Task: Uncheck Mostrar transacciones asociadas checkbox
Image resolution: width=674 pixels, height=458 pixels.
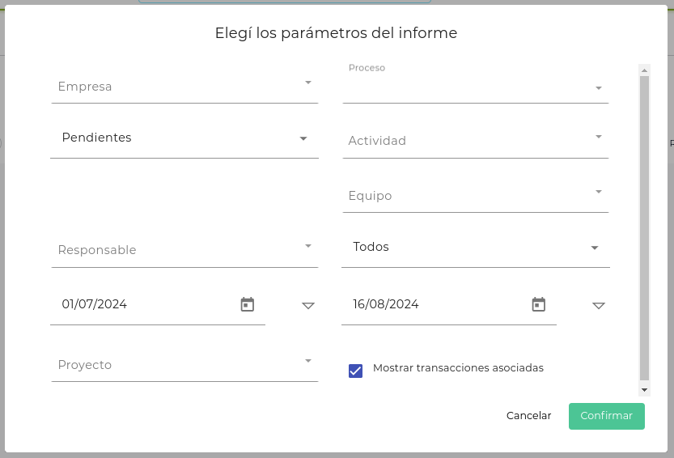Action: pos(355,371)
